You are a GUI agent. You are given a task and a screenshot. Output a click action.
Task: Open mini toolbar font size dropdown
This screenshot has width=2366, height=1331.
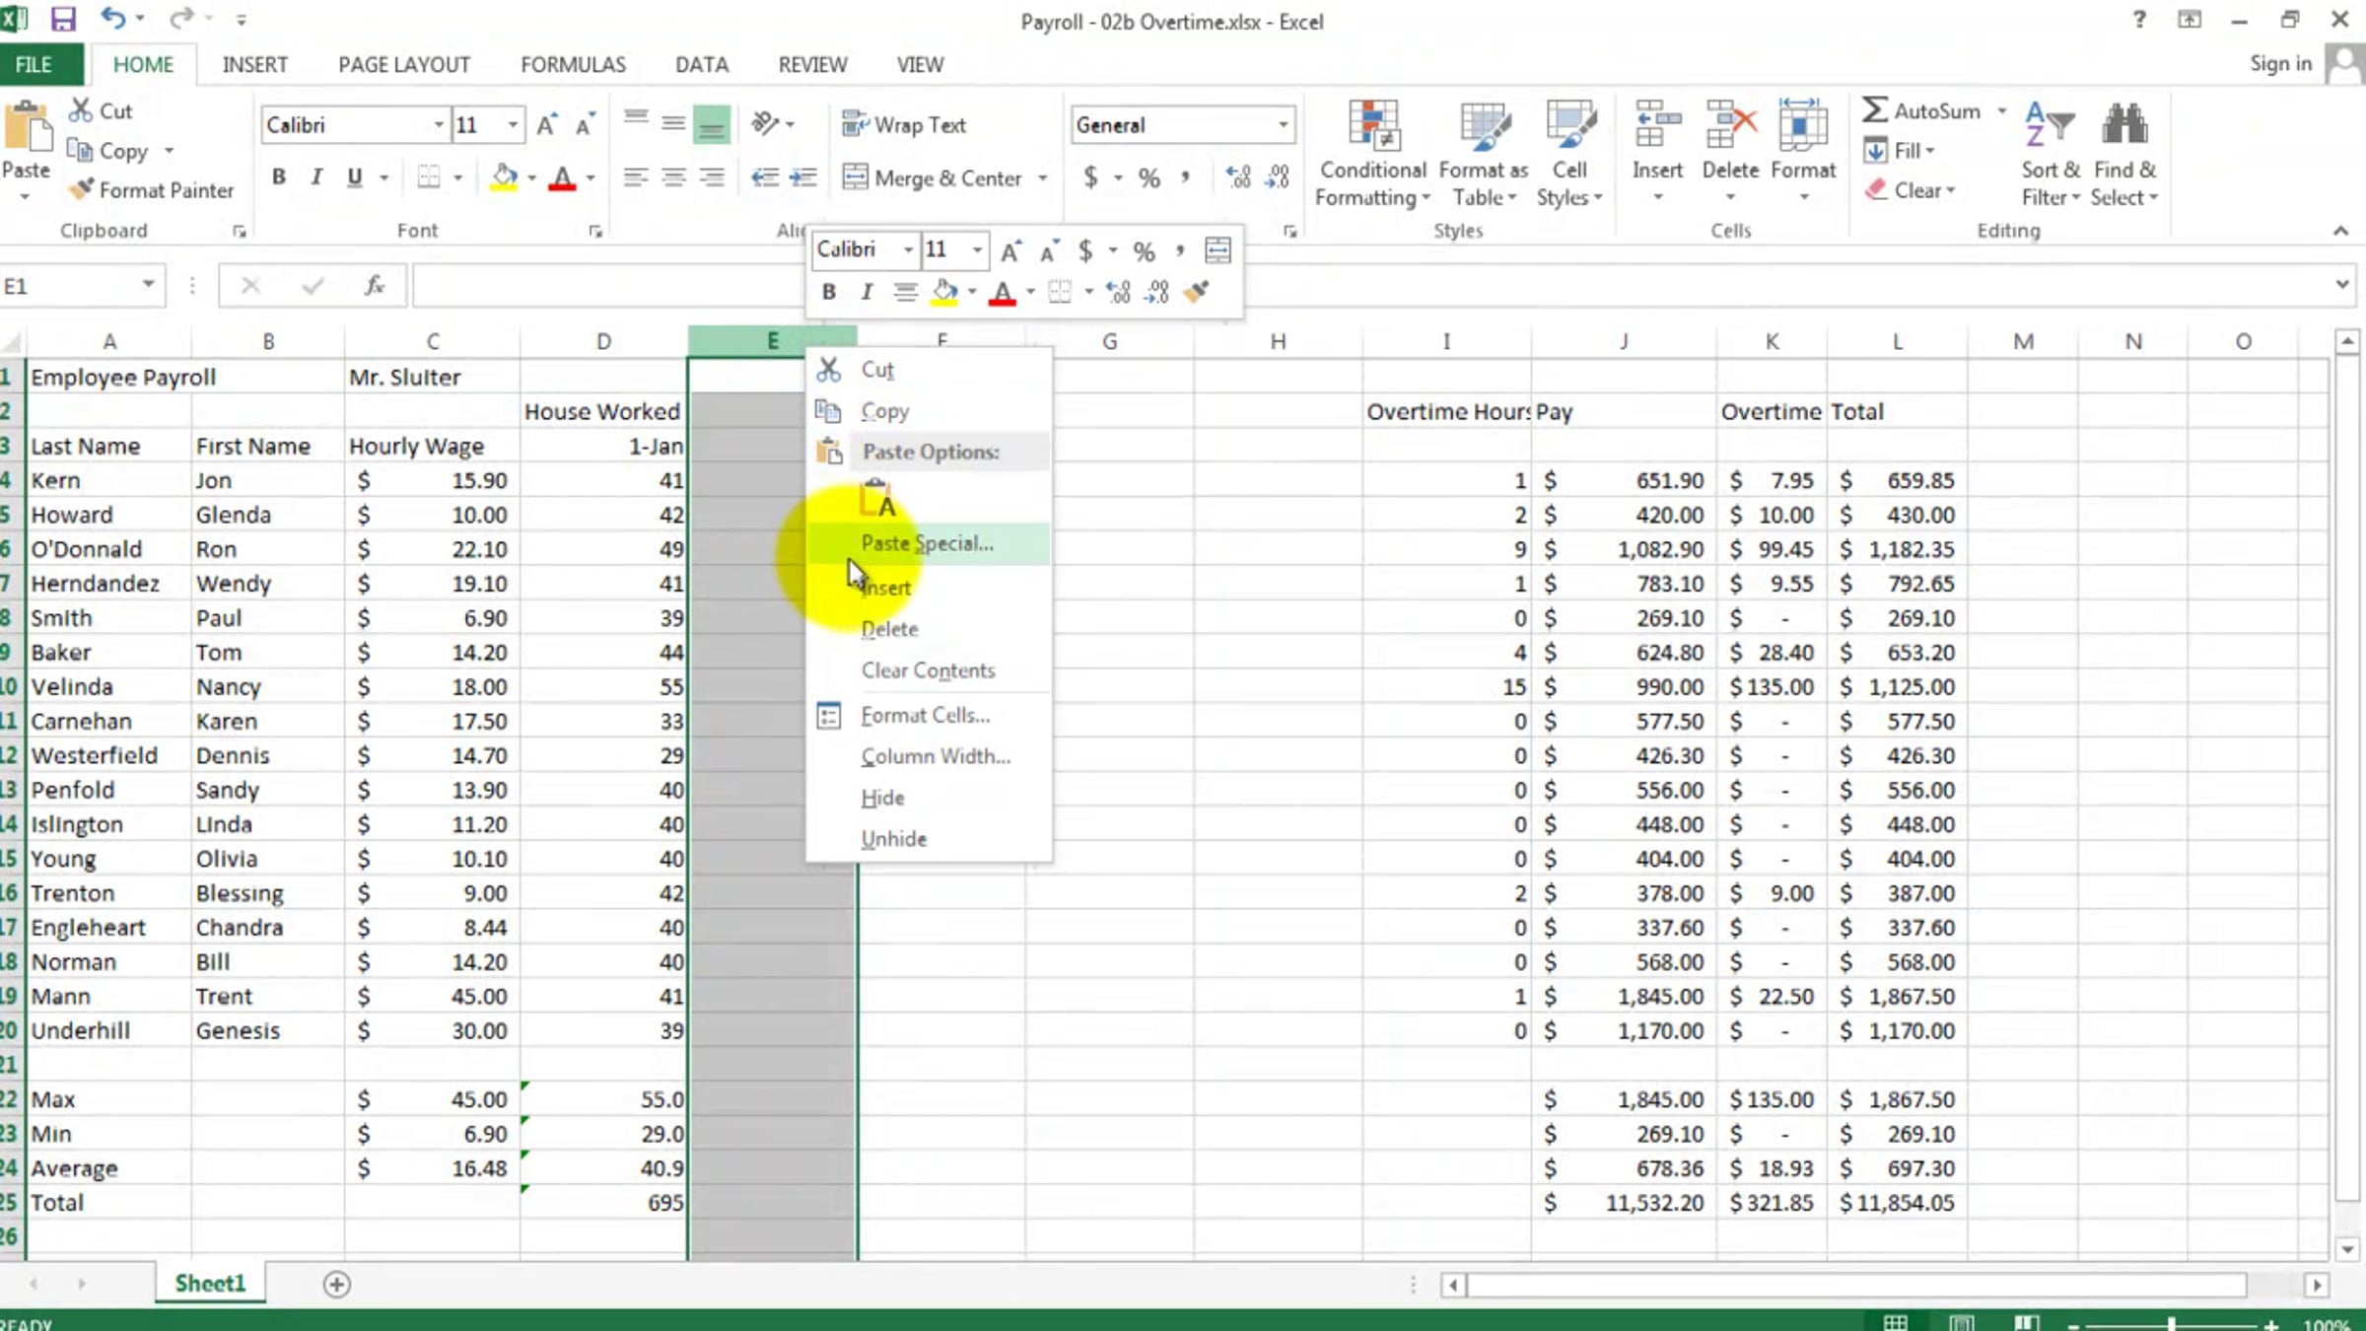(x=977, y=249)
